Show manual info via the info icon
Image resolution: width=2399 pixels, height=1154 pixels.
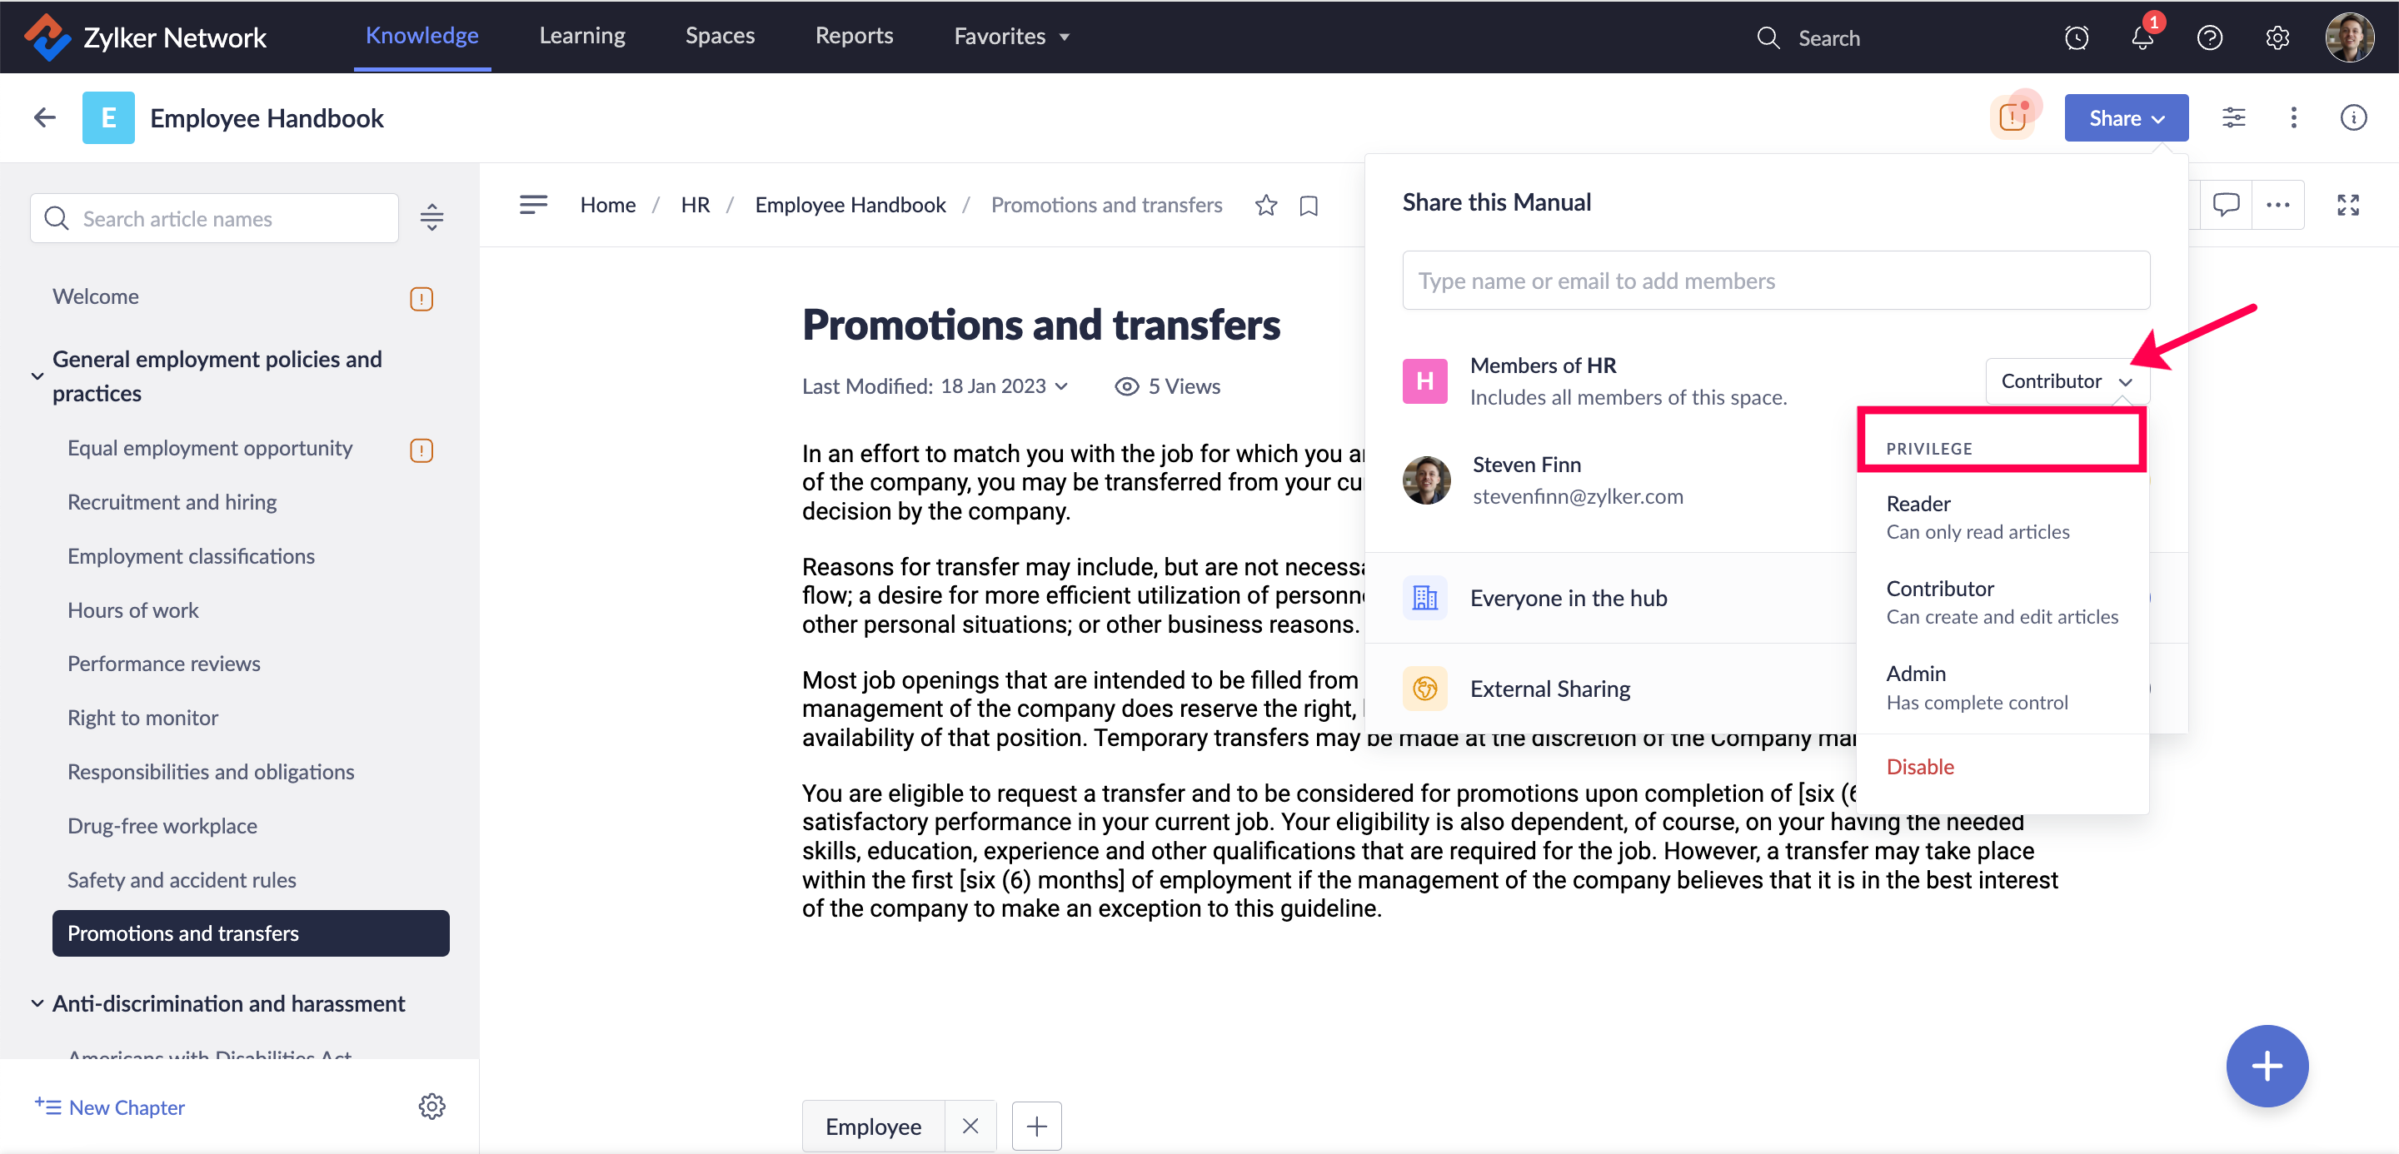[x=2353, y=117]
